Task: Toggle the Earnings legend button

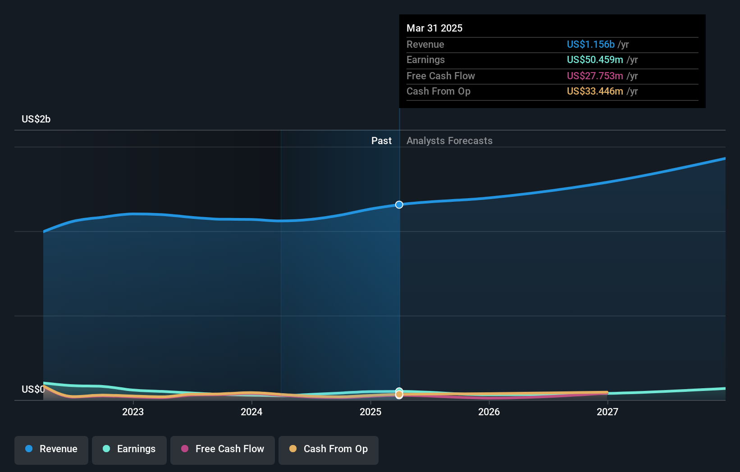Action: (x=129, y=450)
